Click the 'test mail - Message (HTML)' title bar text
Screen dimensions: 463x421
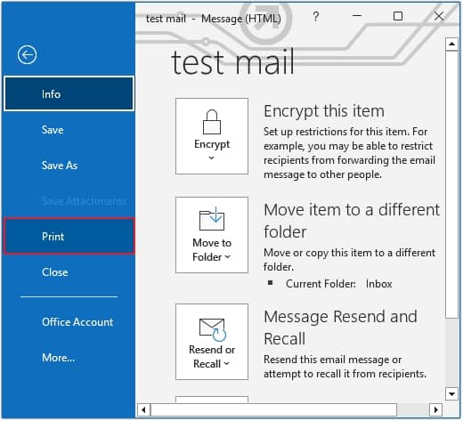(x=213, y=19)
